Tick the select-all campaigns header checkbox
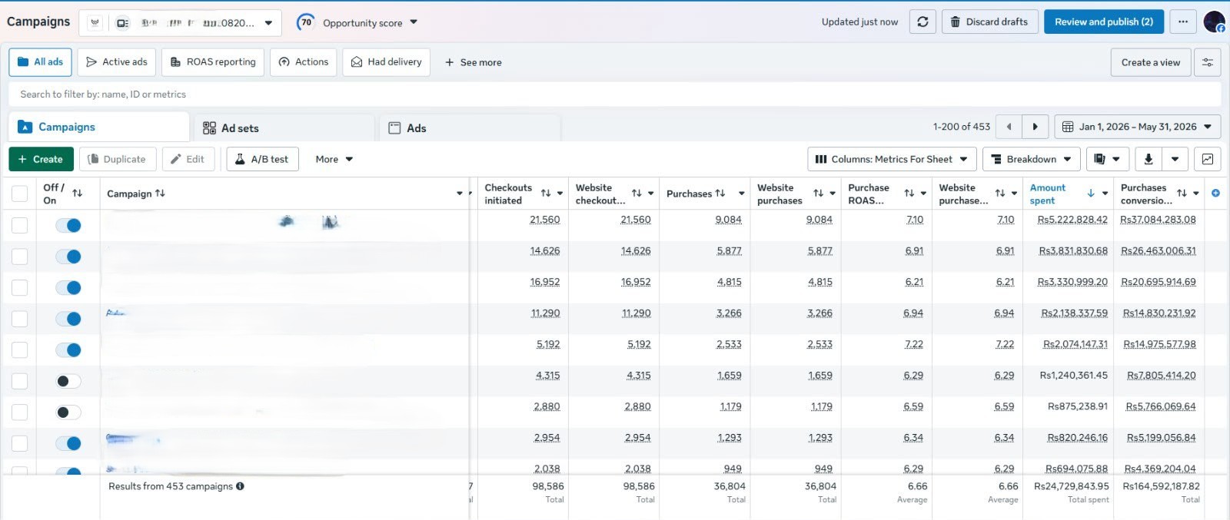The image size is (1230, 520). (x=20, y=194)
